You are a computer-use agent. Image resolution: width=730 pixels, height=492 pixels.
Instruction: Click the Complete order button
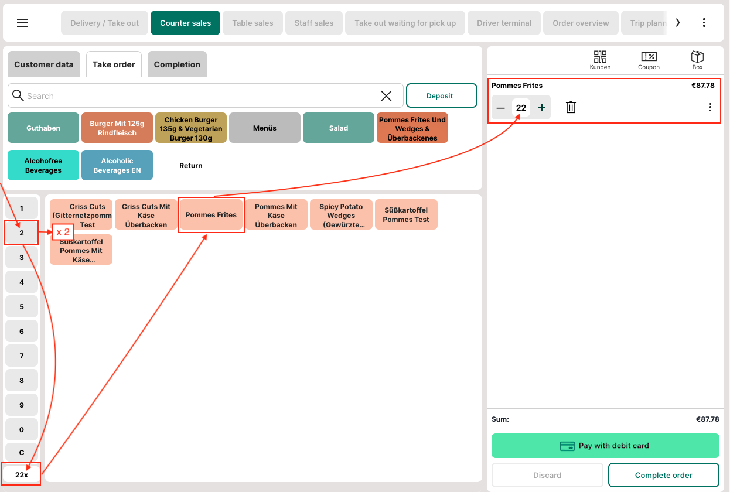coord(663,475)
